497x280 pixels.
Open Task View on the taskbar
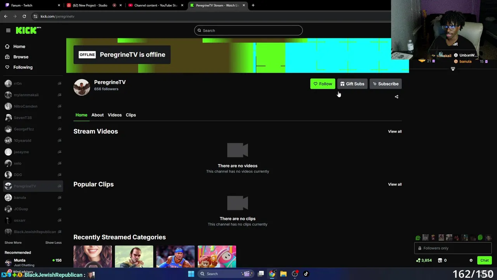(261, 274)
